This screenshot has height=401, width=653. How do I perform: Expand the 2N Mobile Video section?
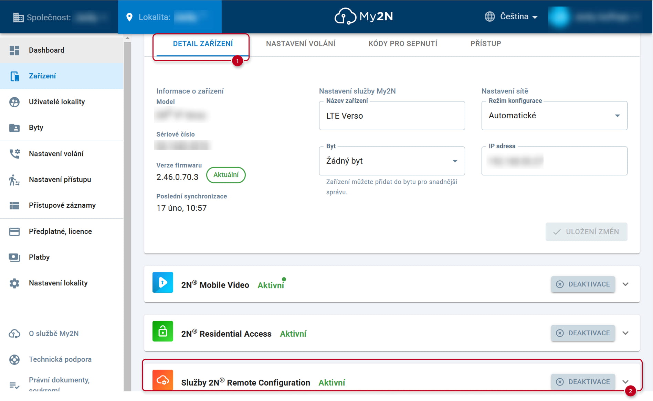(625, 284)
